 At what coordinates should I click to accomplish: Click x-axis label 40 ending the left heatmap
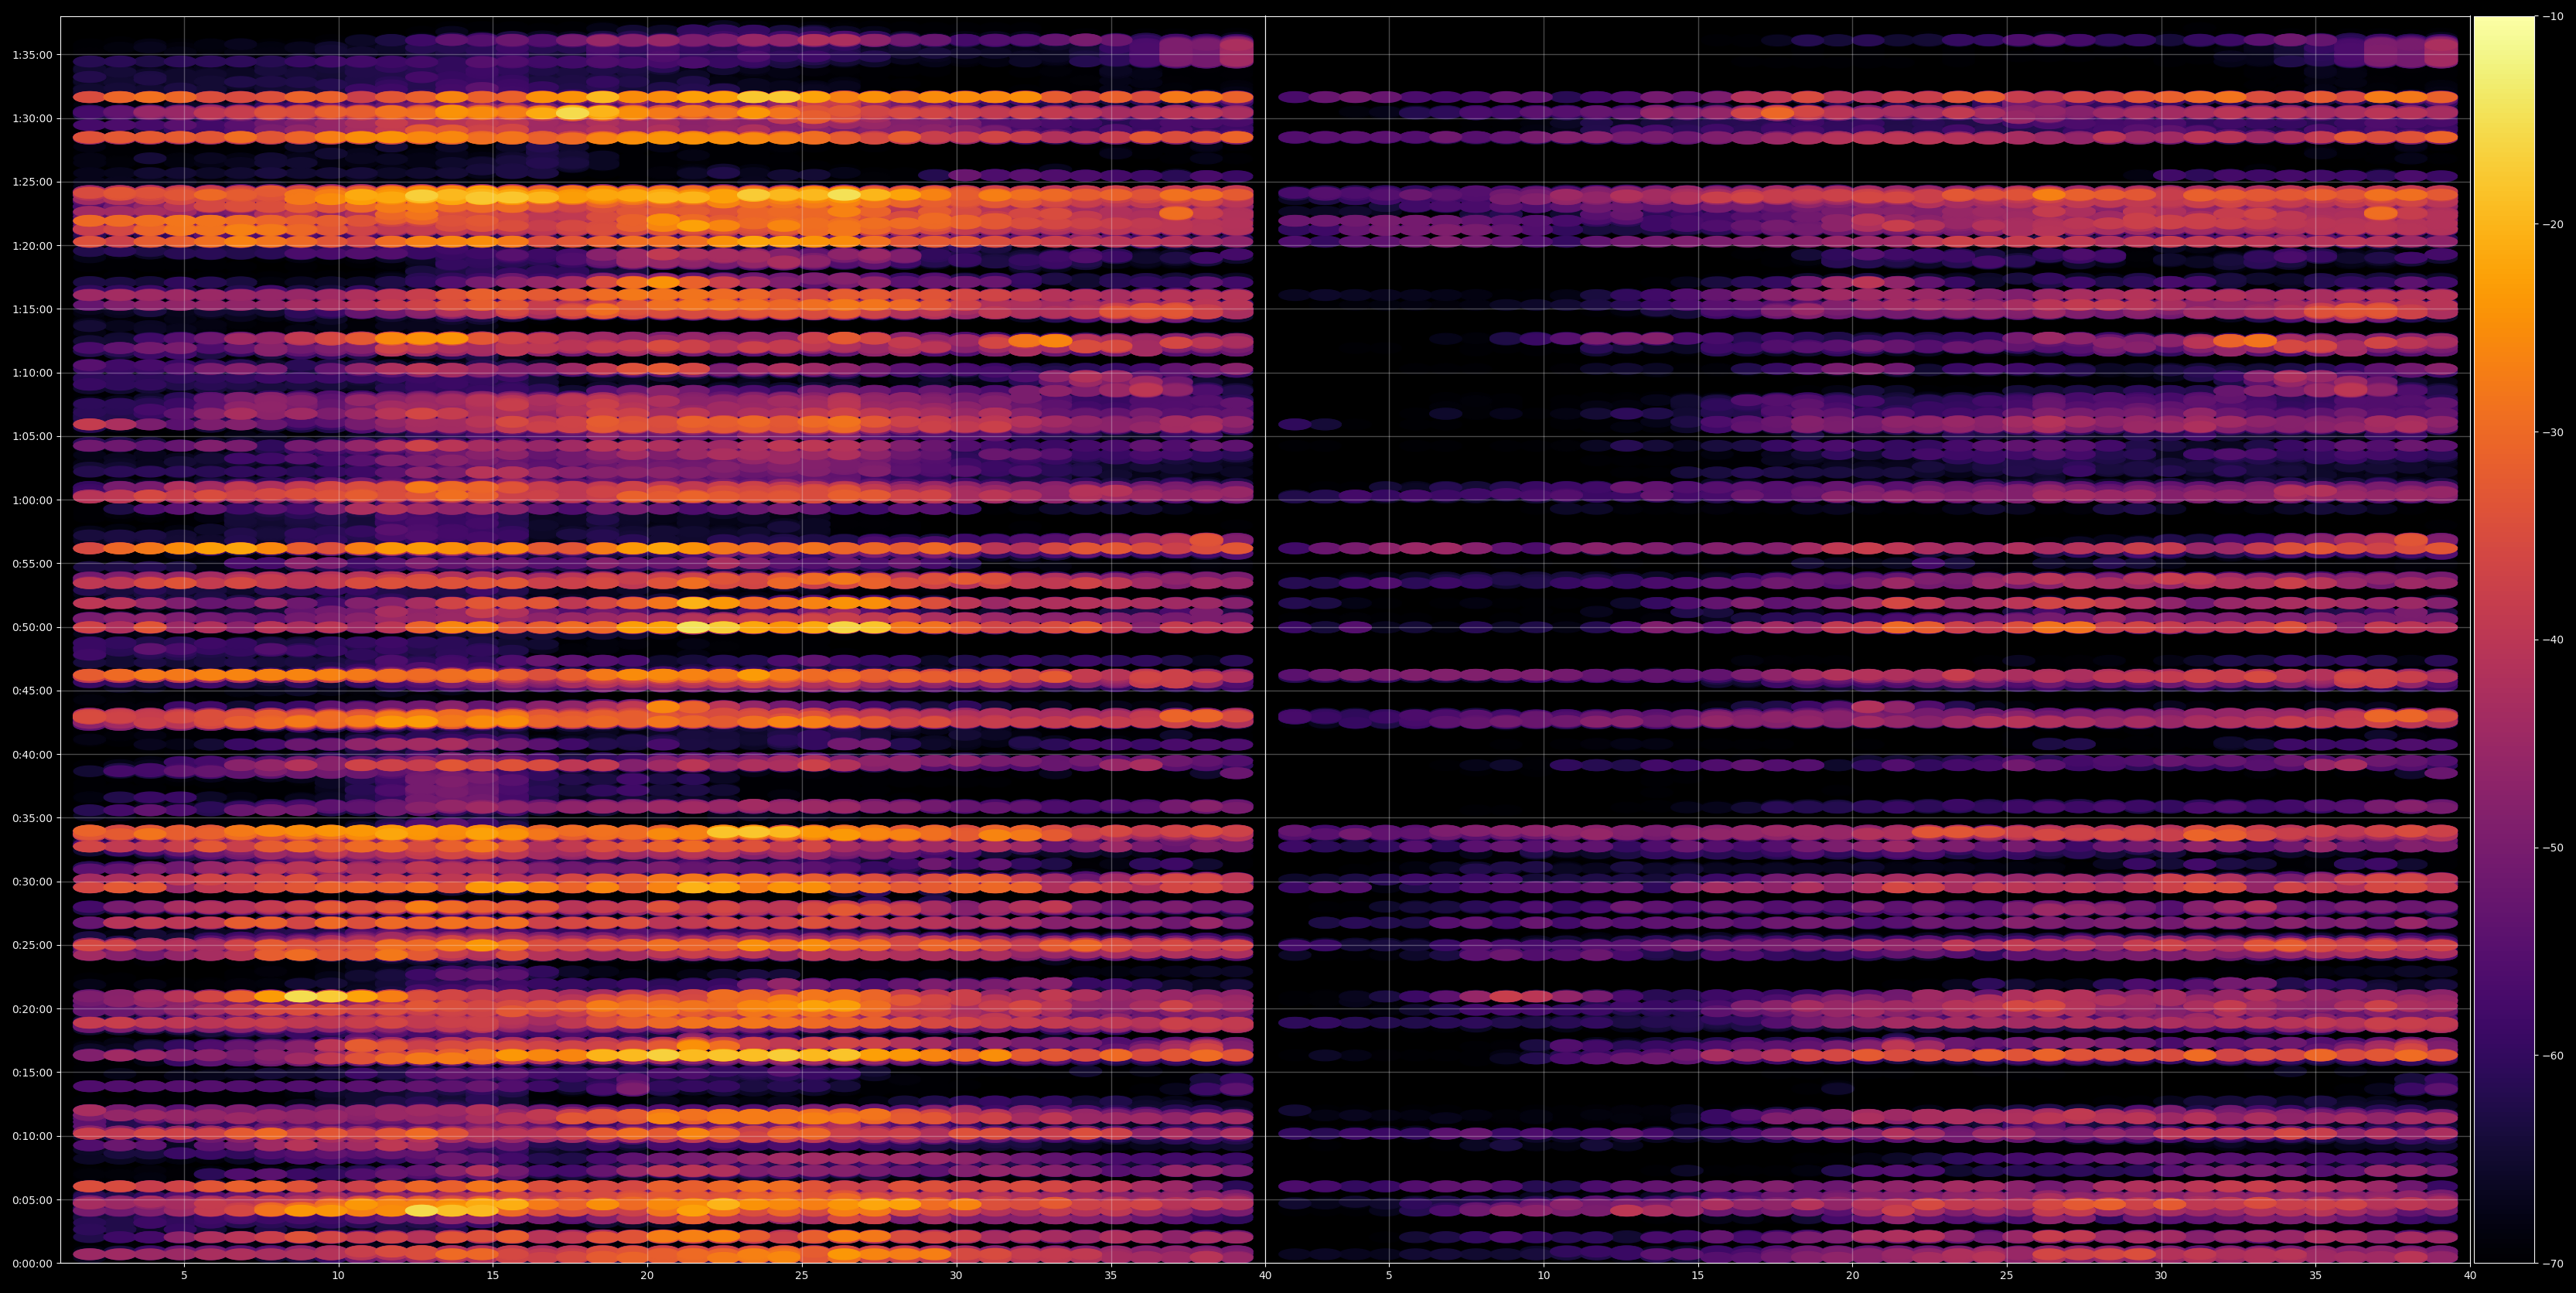1265,1276
